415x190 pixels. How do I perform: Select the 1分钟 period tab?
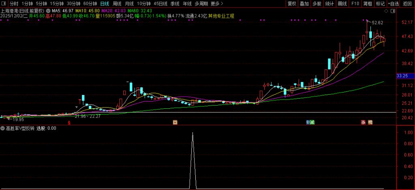(27, 4)
